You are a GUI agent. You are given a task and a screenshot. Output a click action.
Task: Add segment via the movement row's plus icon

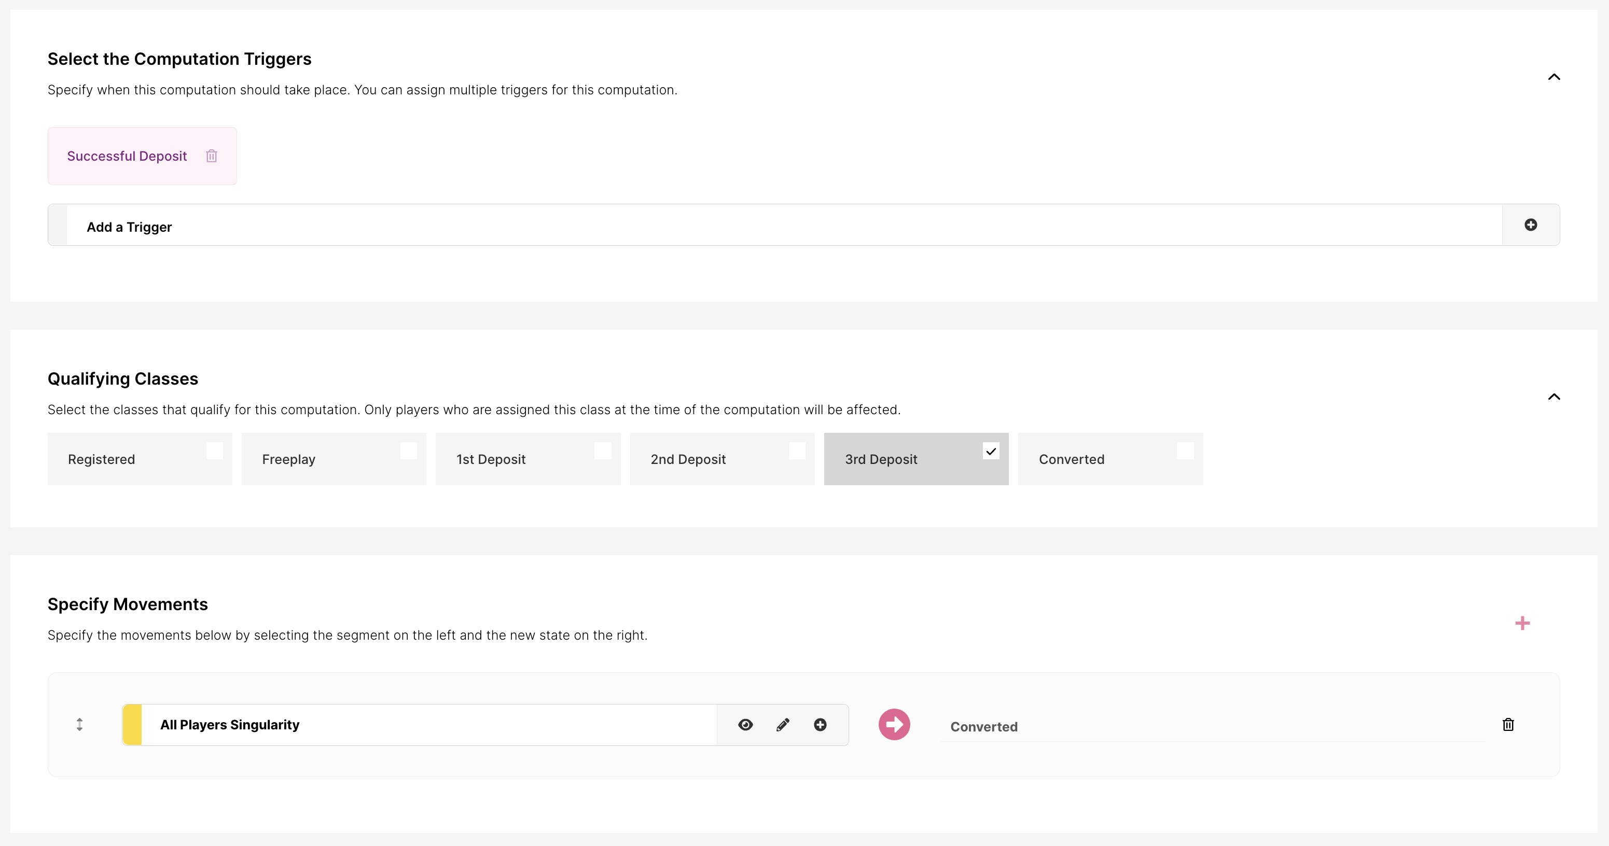coord(820,724)
